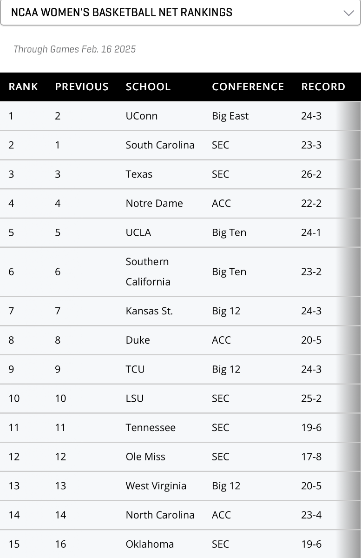
Task: Select the Tennessee row
Action: coord(180,428)
